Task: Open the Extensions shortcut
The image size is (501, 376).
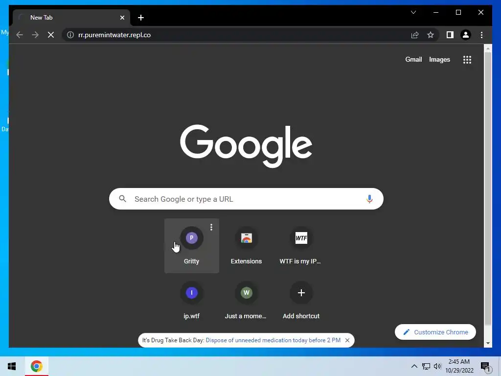Action: (247, 246)
